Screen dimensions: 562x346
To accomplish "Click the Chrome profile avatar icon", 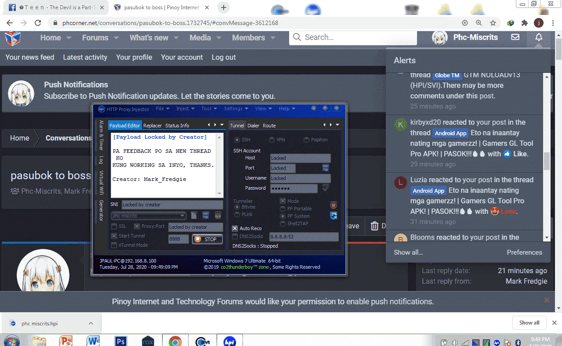I will [x=539, y=23].
